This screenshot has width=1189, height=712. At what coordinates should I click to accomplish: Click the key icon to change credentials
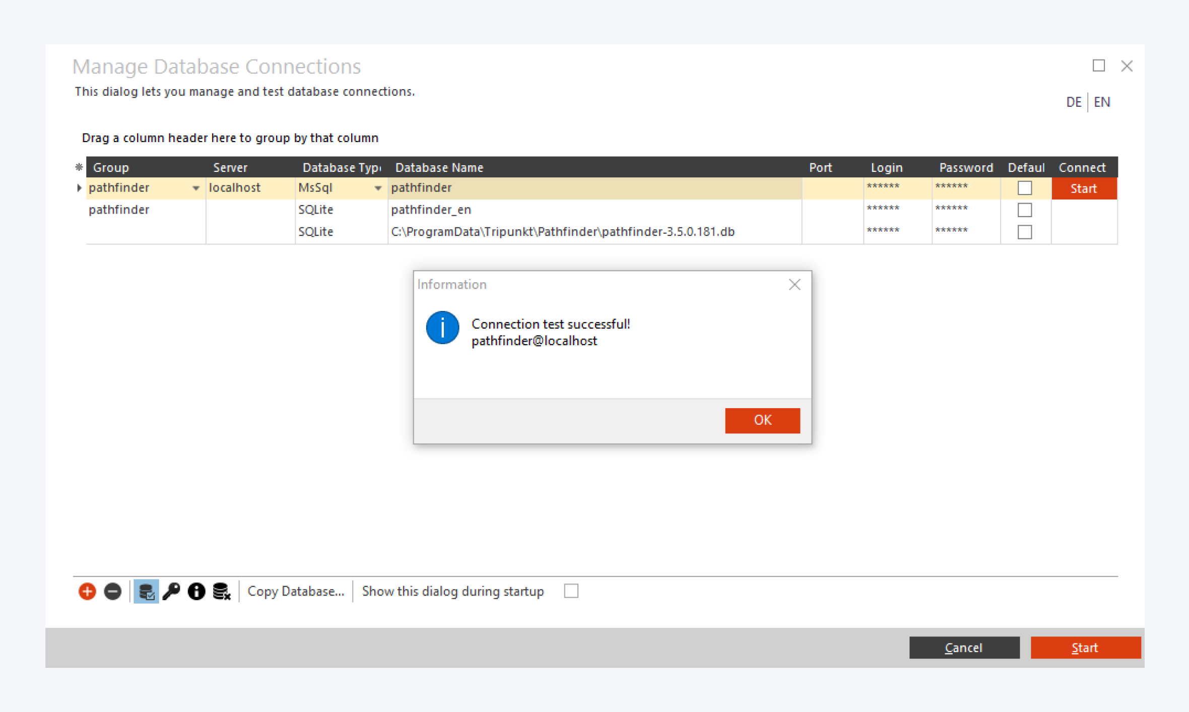172,591
